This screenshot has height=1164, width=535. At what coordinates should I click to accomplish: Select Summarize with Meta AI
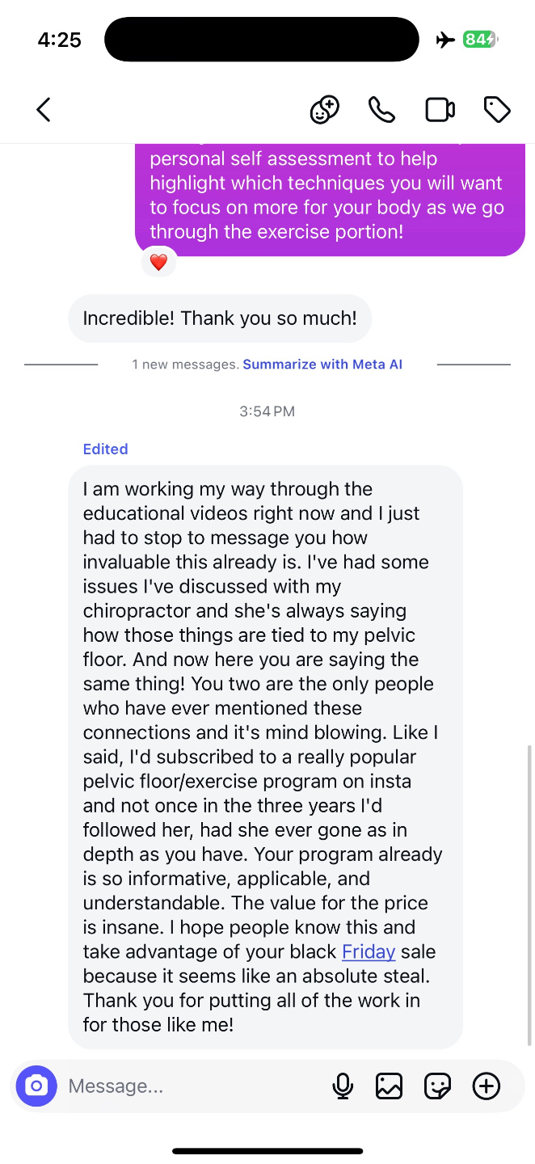[322, 365]
